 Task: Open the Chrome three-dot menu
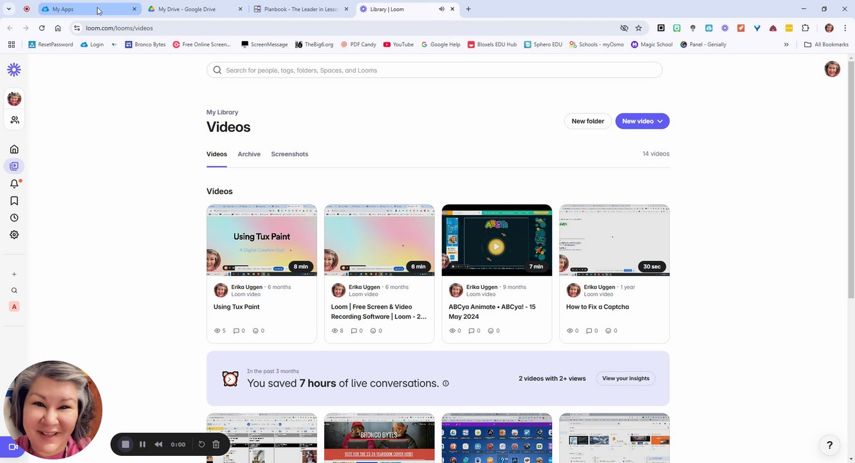point(845,28)
